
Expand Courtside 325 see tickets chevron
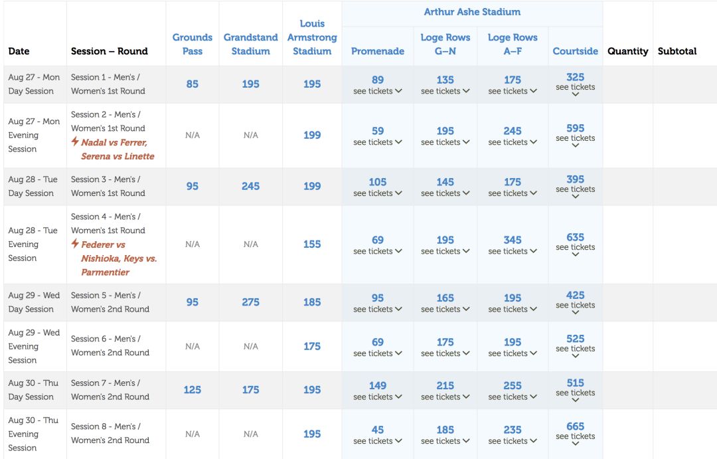(x=576, y=94)
